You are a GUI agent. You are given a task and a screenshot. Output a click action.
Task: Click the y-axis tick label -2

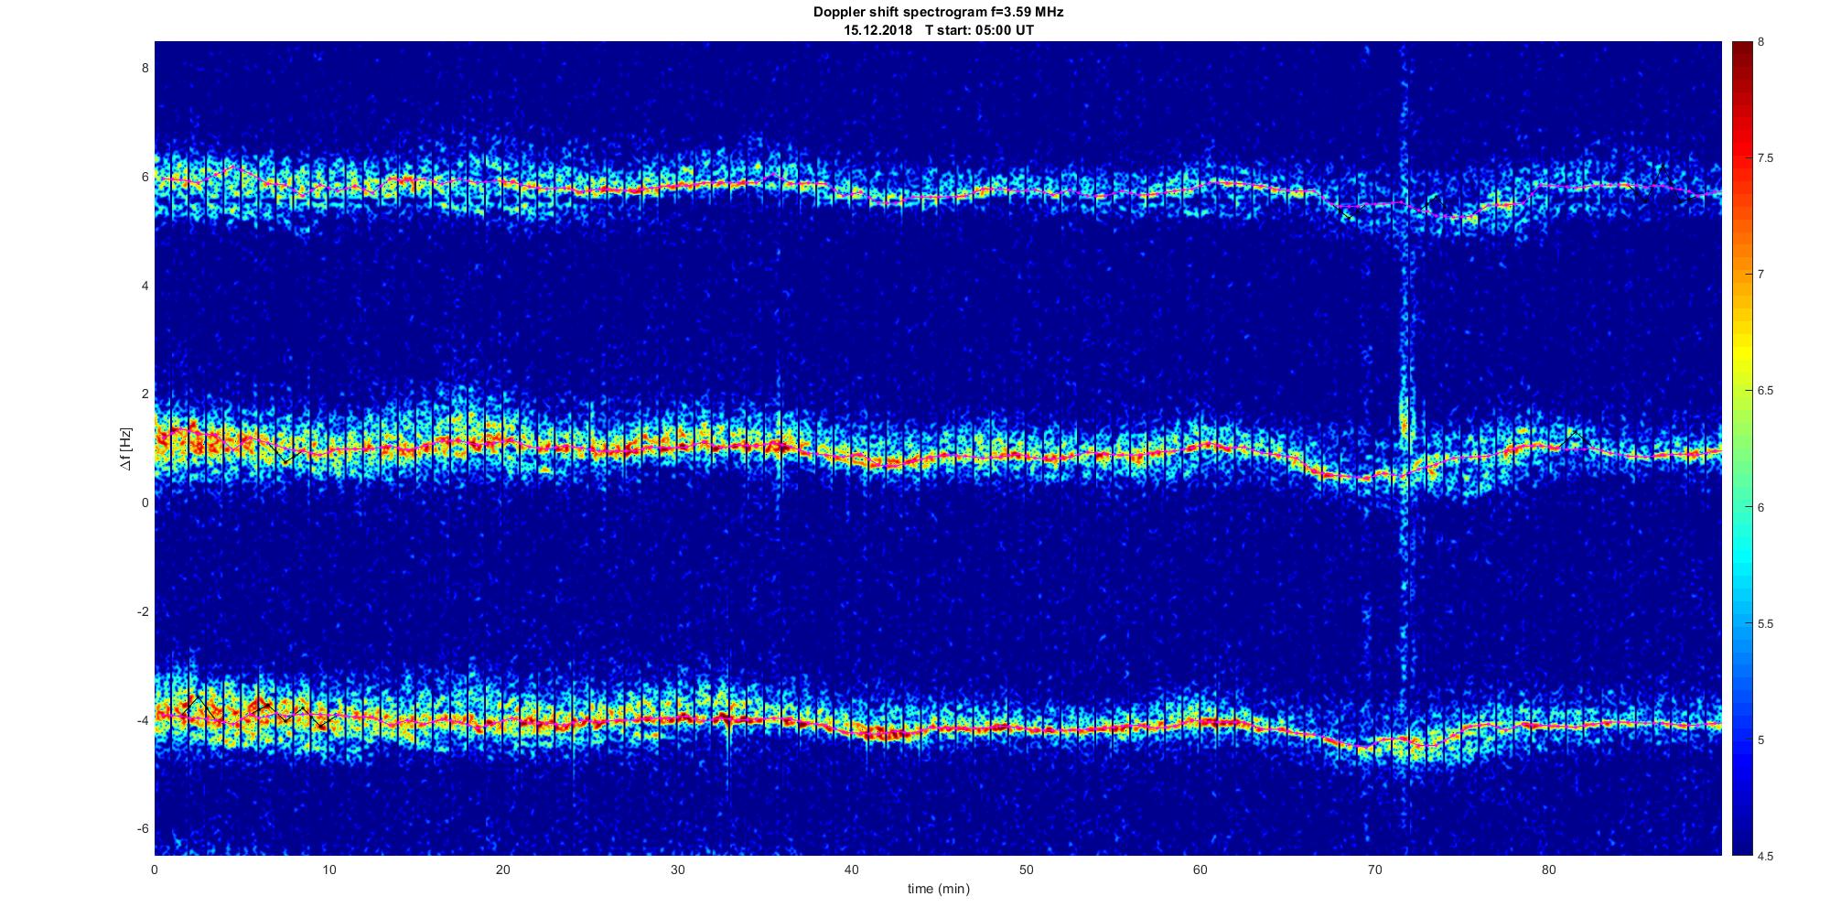(x=142, y=611)
